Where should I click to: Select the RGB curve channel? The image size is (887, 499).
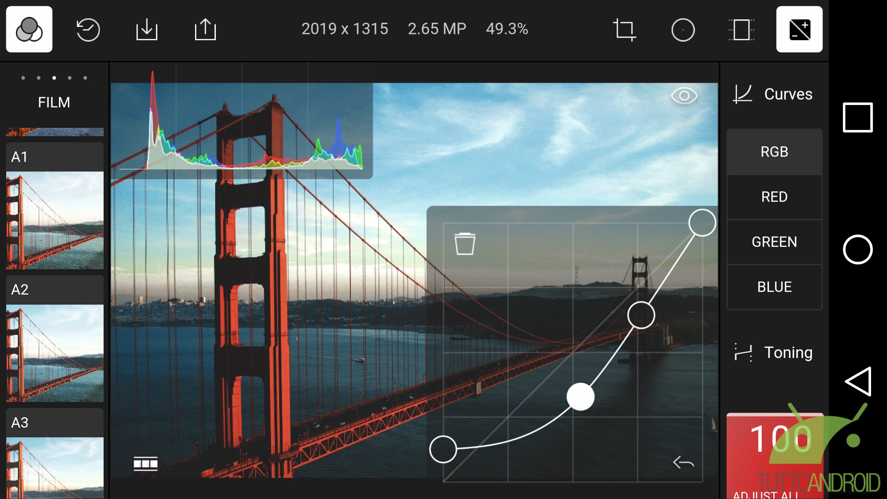coord(774,152)
